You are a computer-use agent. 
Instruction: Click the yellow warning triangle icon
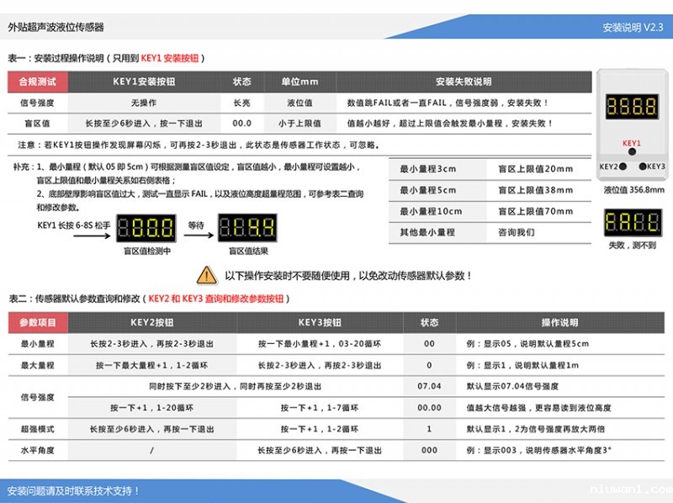tap(207, 274)
